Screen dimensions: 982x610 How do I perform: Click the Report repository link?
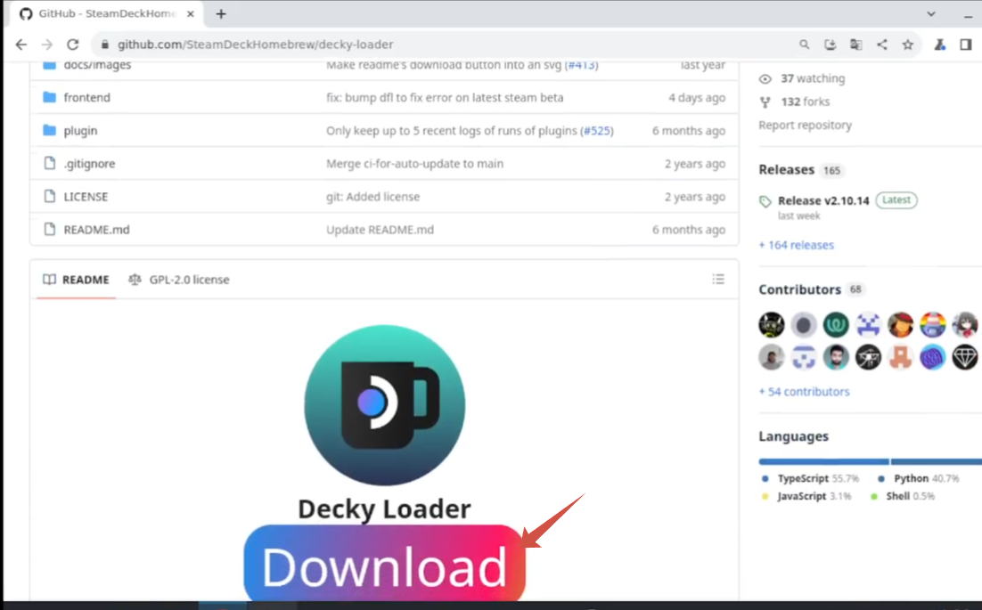point(805,125)
